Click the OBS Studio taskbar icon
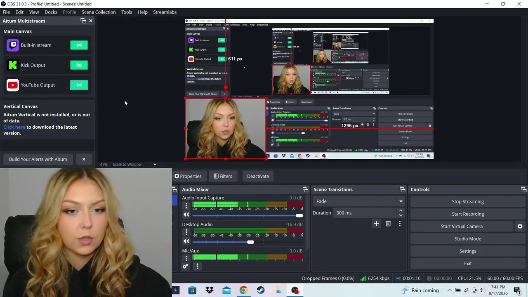Screen dimensions: 528x297 (295, 290)
